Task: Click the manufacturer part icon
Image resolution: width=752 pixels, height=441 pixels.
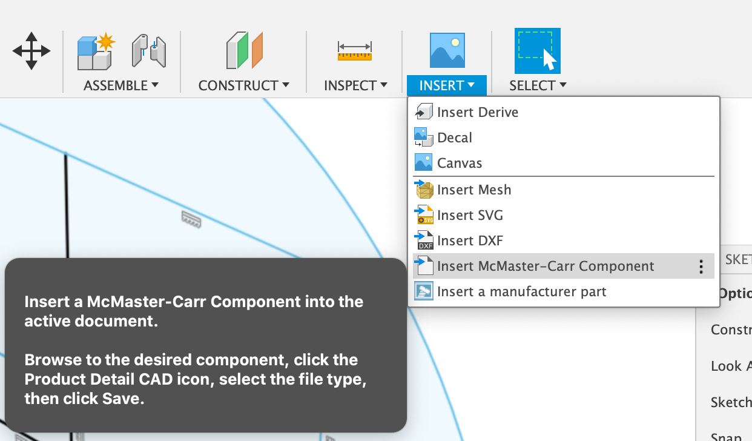Action: (x=424, y=291)
